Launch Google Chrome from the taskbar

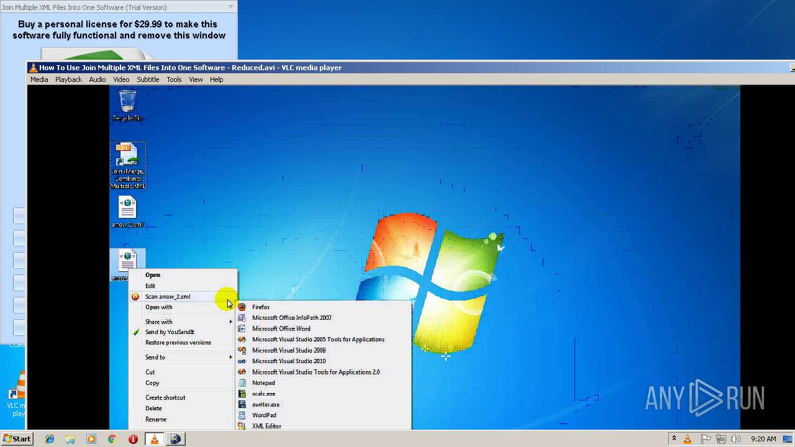(x=112, y=439)
